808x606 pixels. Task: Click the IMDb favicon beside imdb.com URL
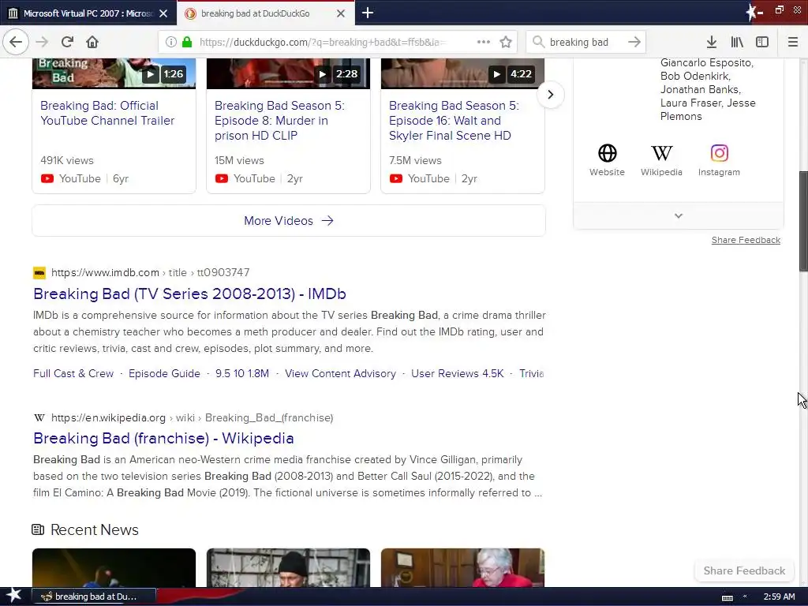[39, 272]
